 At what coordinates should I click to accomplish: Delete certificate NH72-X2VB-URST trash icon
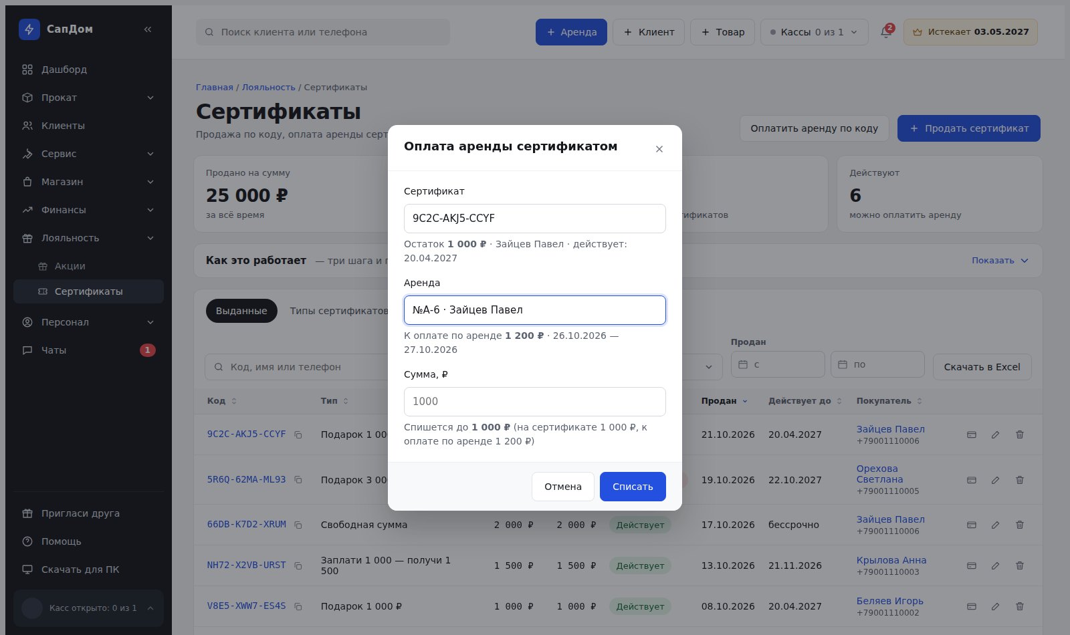(1020, 565)
